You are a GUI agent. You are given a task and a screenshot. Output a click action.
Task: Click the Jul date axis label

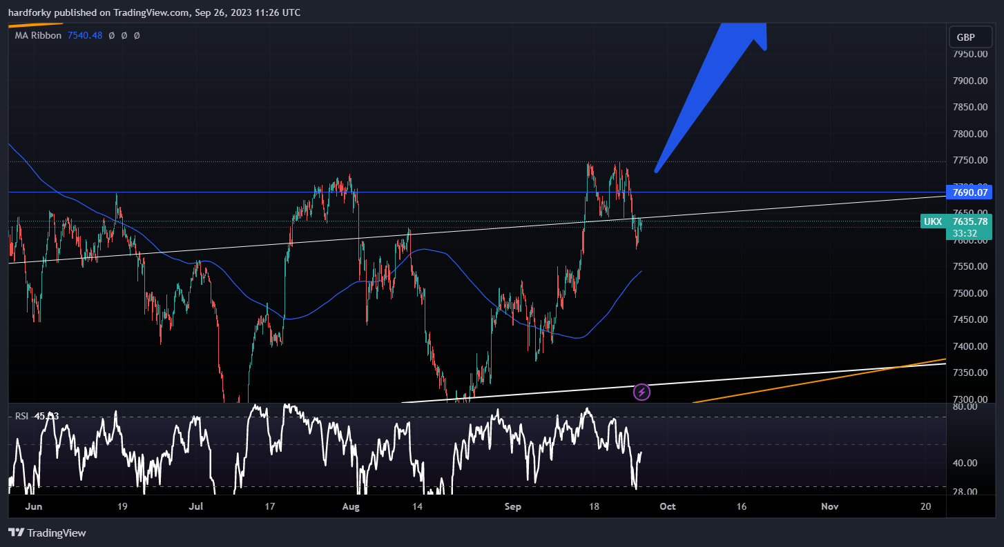click(x=196, y=506)
